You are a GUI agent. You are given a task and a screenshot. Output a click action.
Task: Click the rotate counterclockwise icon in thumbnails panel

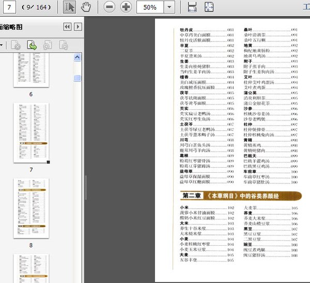(47, 46)
